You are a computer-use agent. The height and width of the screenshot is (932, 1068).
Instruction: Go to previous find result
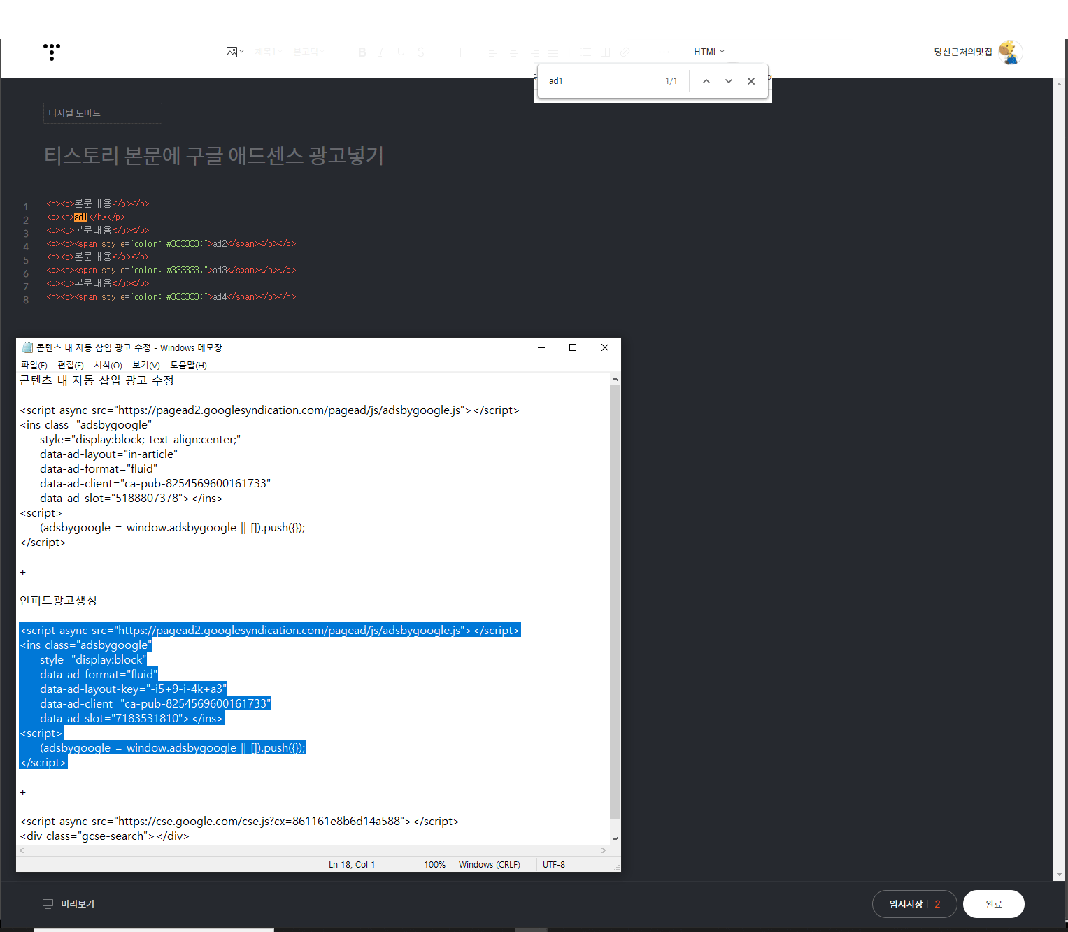point(706,81)
